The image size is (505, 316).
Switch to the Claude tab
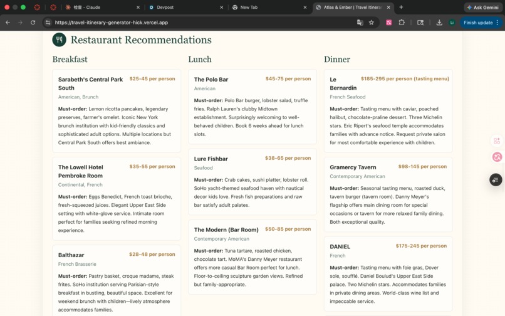click(x=102, y=7)
